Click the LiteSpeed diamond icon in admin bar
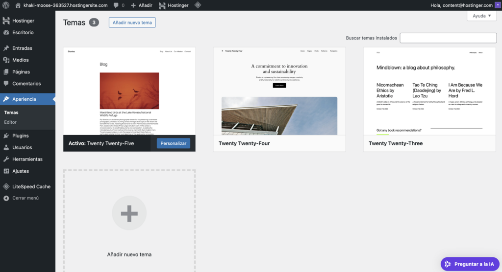502x272 pixels. [x=198, y=5]
